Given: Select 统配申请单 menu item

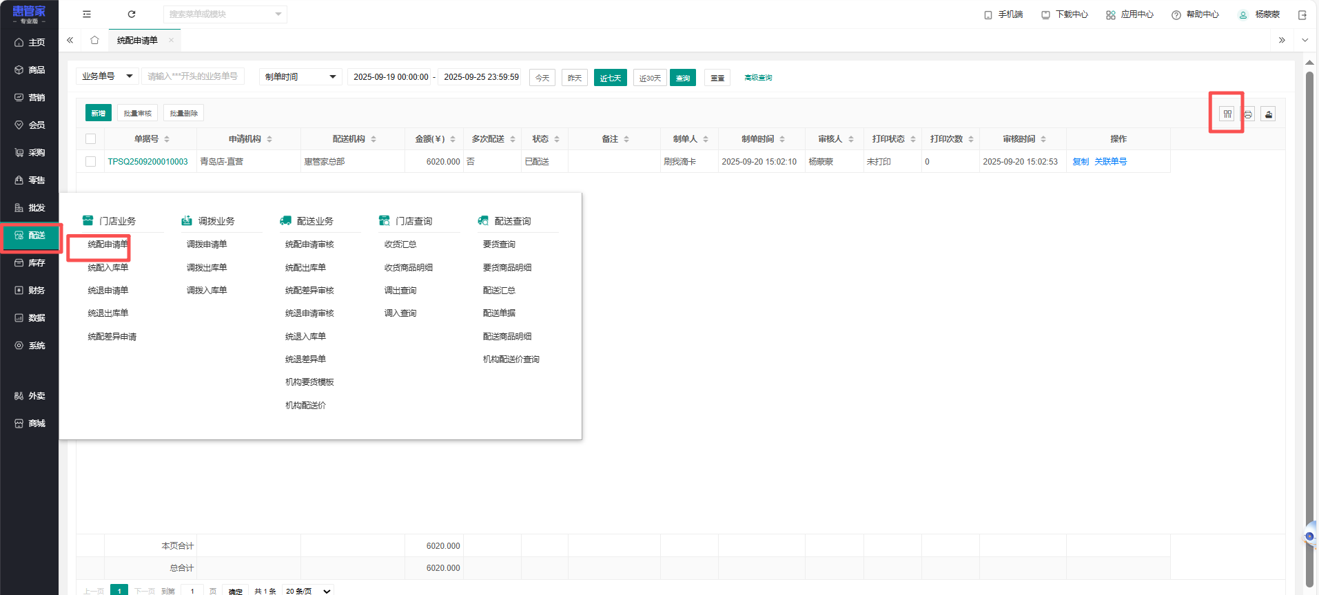Looking at the screenshot, I should pyautogui.click(x=108, y=244).
